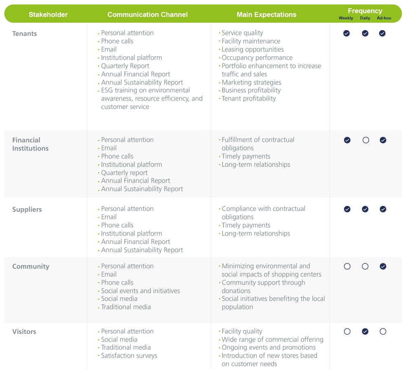This screenshot has height=376, width=403.
Task: Toggle the Community Ad-hoc checkmark
Action: click(x=383, y=267)
